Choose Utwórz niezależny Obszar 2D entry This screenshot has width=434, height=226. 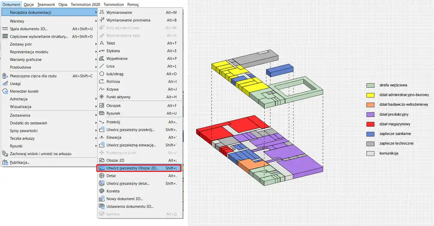tap(139, 168)
